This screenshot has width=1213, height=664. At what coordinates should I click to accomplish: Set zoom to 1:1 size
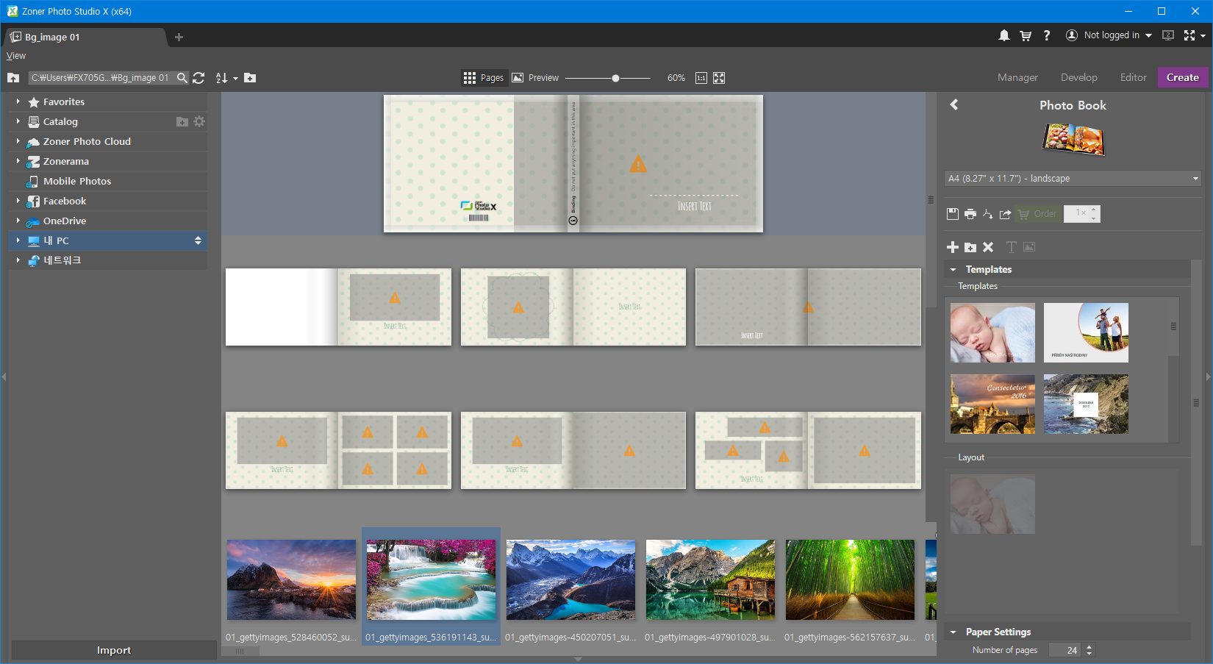[701, 78]
